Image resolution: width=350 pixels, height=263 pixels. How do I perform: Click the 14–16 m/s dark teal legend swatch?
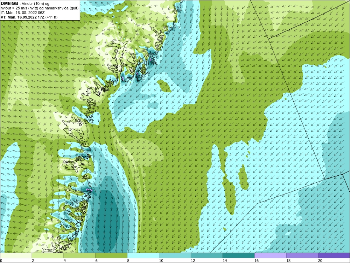coord(238,255)
